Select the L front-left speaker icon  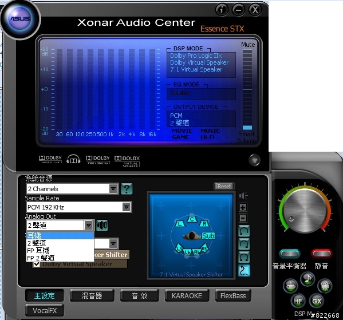coord(180,223)
